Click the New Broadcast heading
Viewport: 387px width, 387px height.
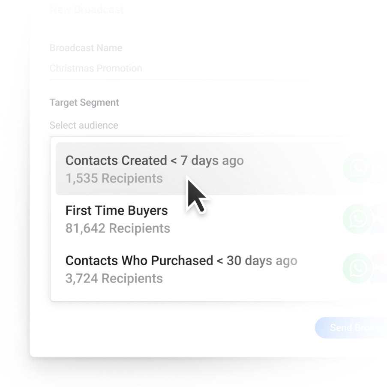[x=87, y=9]
